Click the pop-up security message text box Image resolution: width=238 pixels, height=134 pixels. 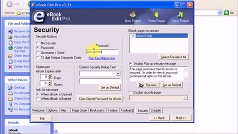pos(157,74)
